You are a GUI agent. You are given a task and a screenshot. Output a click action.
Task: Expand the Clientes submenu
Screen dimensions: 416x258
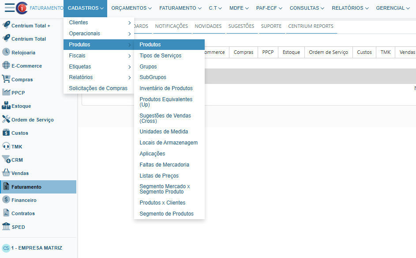pyautogui.click(x=129, y=23)
